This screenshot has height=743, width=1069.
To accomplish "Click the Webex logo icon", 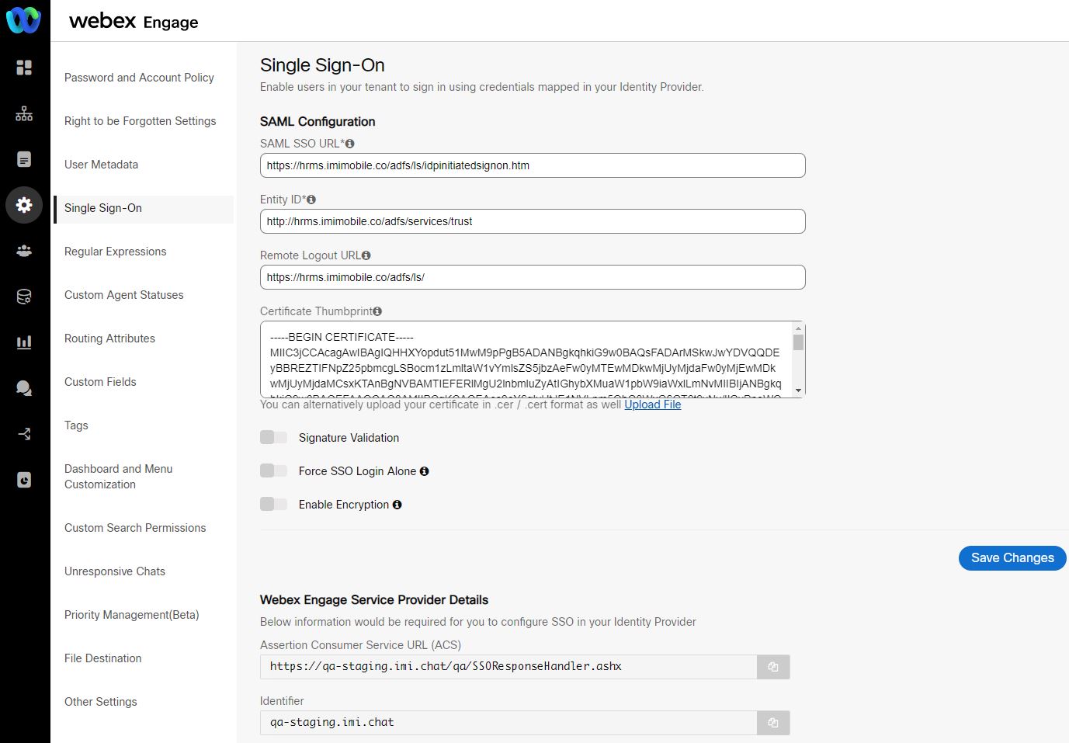I will [23, 19].
